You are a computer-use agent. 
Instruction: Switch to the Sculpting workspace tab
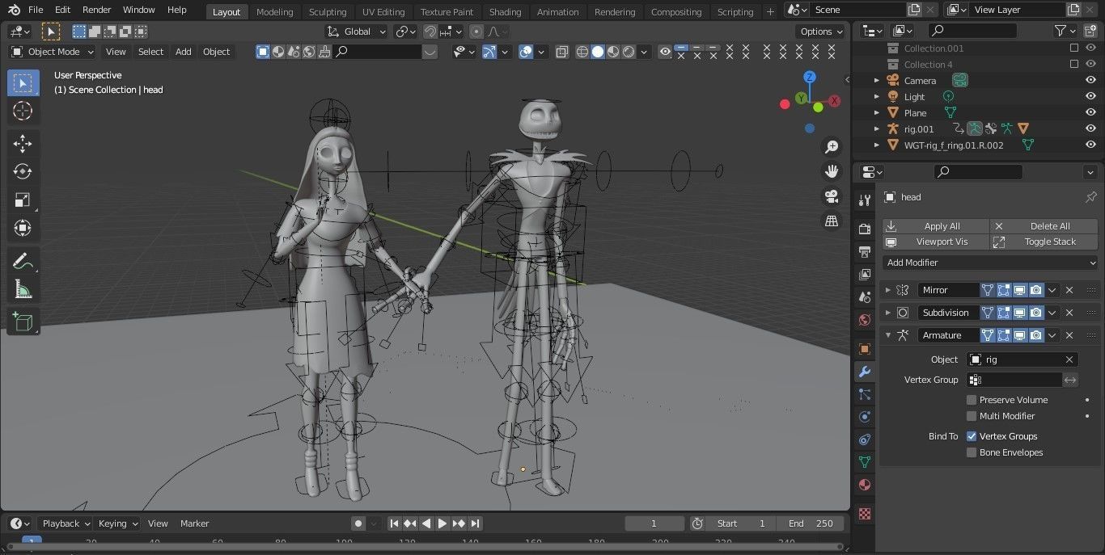328,12
